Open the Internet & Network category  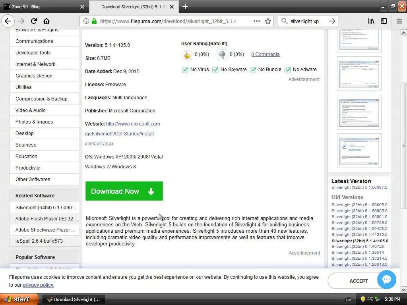pos(45,64)
